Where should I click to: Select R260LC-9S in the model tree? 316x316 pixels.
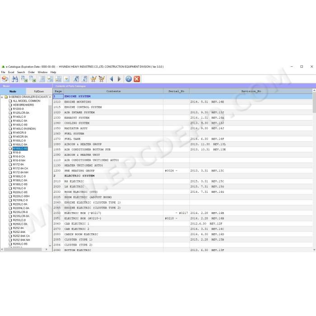(20, 244)
